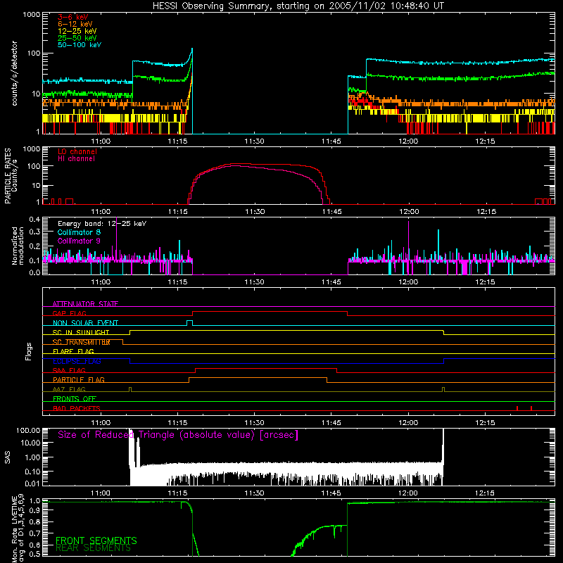Image resolution: width=563 pixels, height=563 pixels.
Task: Click the 'Size of Reduced Triangle' label
Action: pyautogui.click(x=178, y=435)
